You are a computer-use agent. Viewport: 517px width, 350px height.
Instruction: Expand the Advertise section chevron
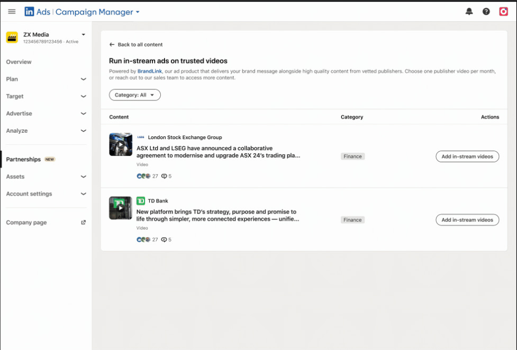tap(84, 113)
